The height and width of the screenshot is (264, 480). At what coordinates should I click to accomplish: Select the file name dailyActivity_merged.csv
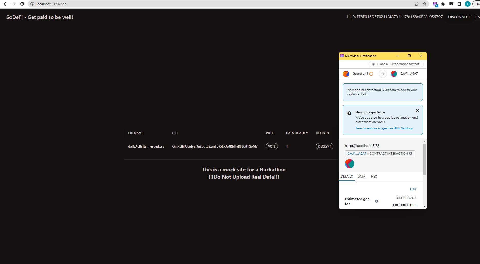point(146,146)
